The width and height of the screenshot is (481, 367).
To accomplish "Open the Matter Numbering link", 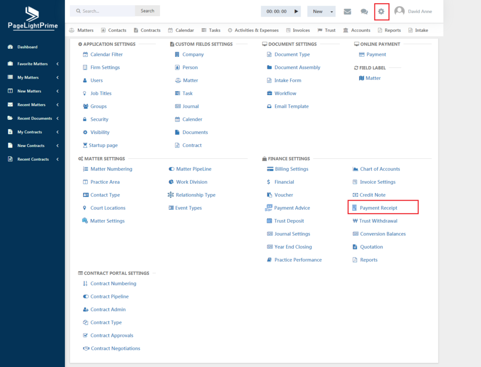I will point(111,169).
